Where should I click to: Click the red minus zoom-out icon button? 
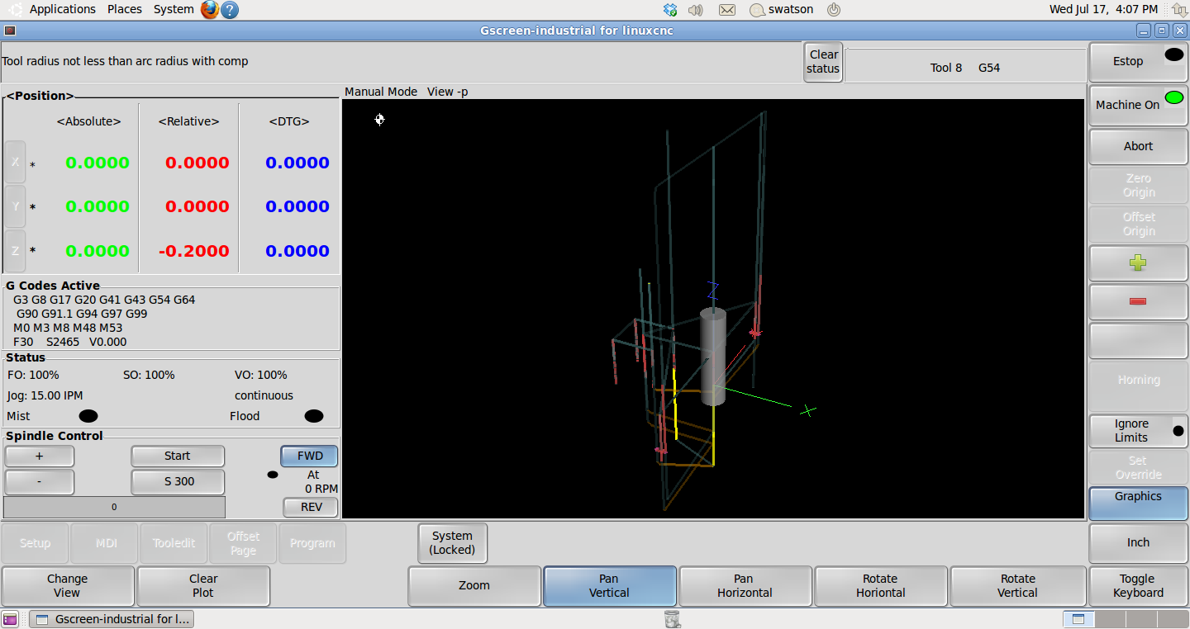click(x=1138, y=301)
